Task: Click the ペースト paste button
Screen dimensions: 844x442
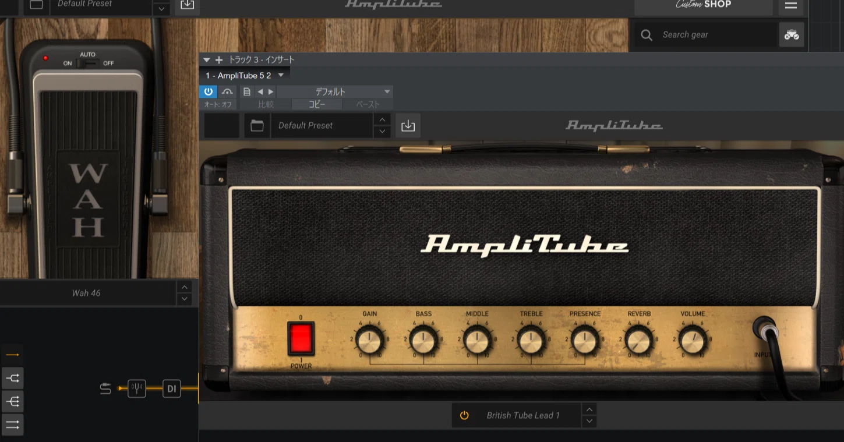Action: (368, 105)
